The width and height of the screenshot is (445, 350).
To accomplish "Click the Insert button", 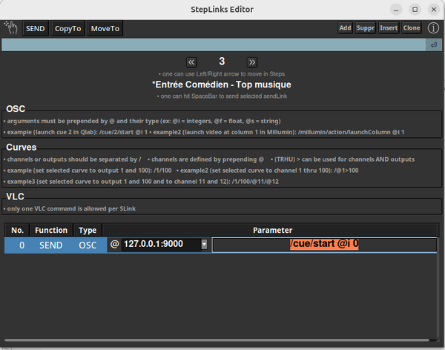I will click(389, 28).
